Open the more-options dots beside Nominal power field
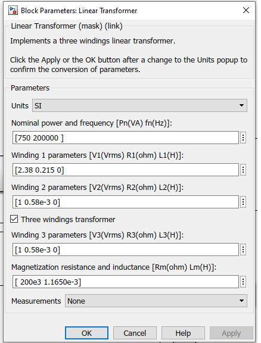 (243, 138)
